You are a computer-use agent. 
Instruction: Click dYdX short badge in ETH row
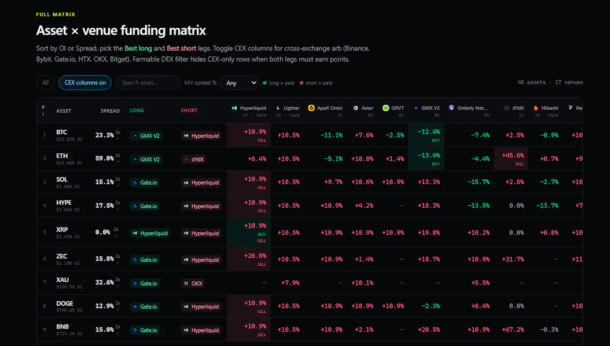tap(194, 159)
